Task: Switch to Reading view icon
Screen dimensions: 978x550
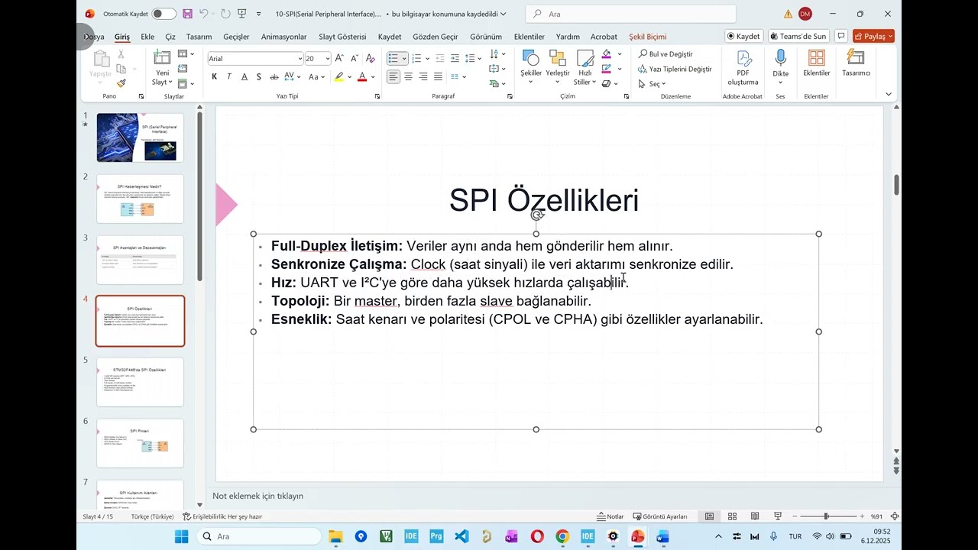Action: (x=755, y=516)
